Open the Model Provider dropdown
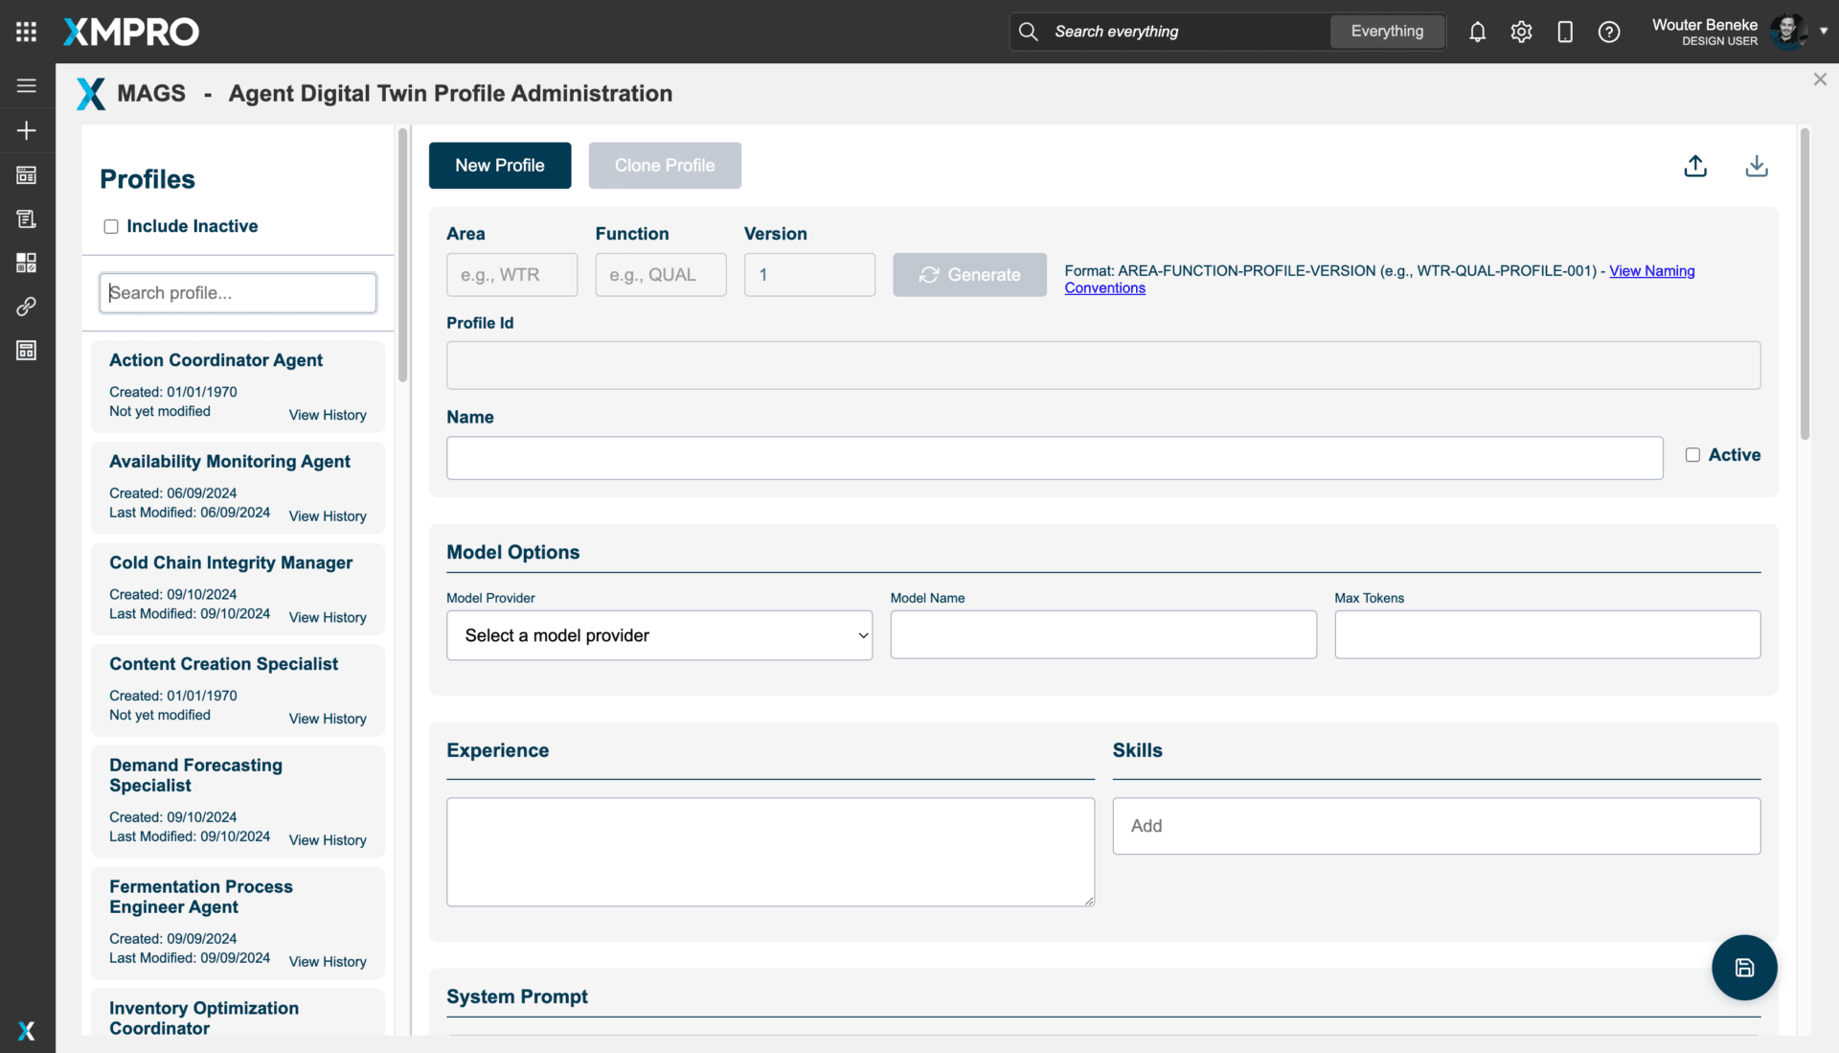This screenshot has height=1053, width=1839. pyautogui.click(x=659, y=635)
